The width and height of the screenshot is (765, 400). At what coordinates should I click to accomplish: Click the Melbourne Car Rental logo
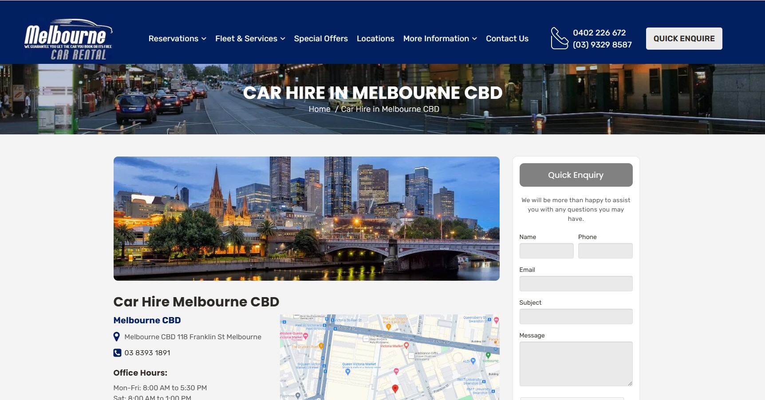pyautogui.click(x=68, y=39)
